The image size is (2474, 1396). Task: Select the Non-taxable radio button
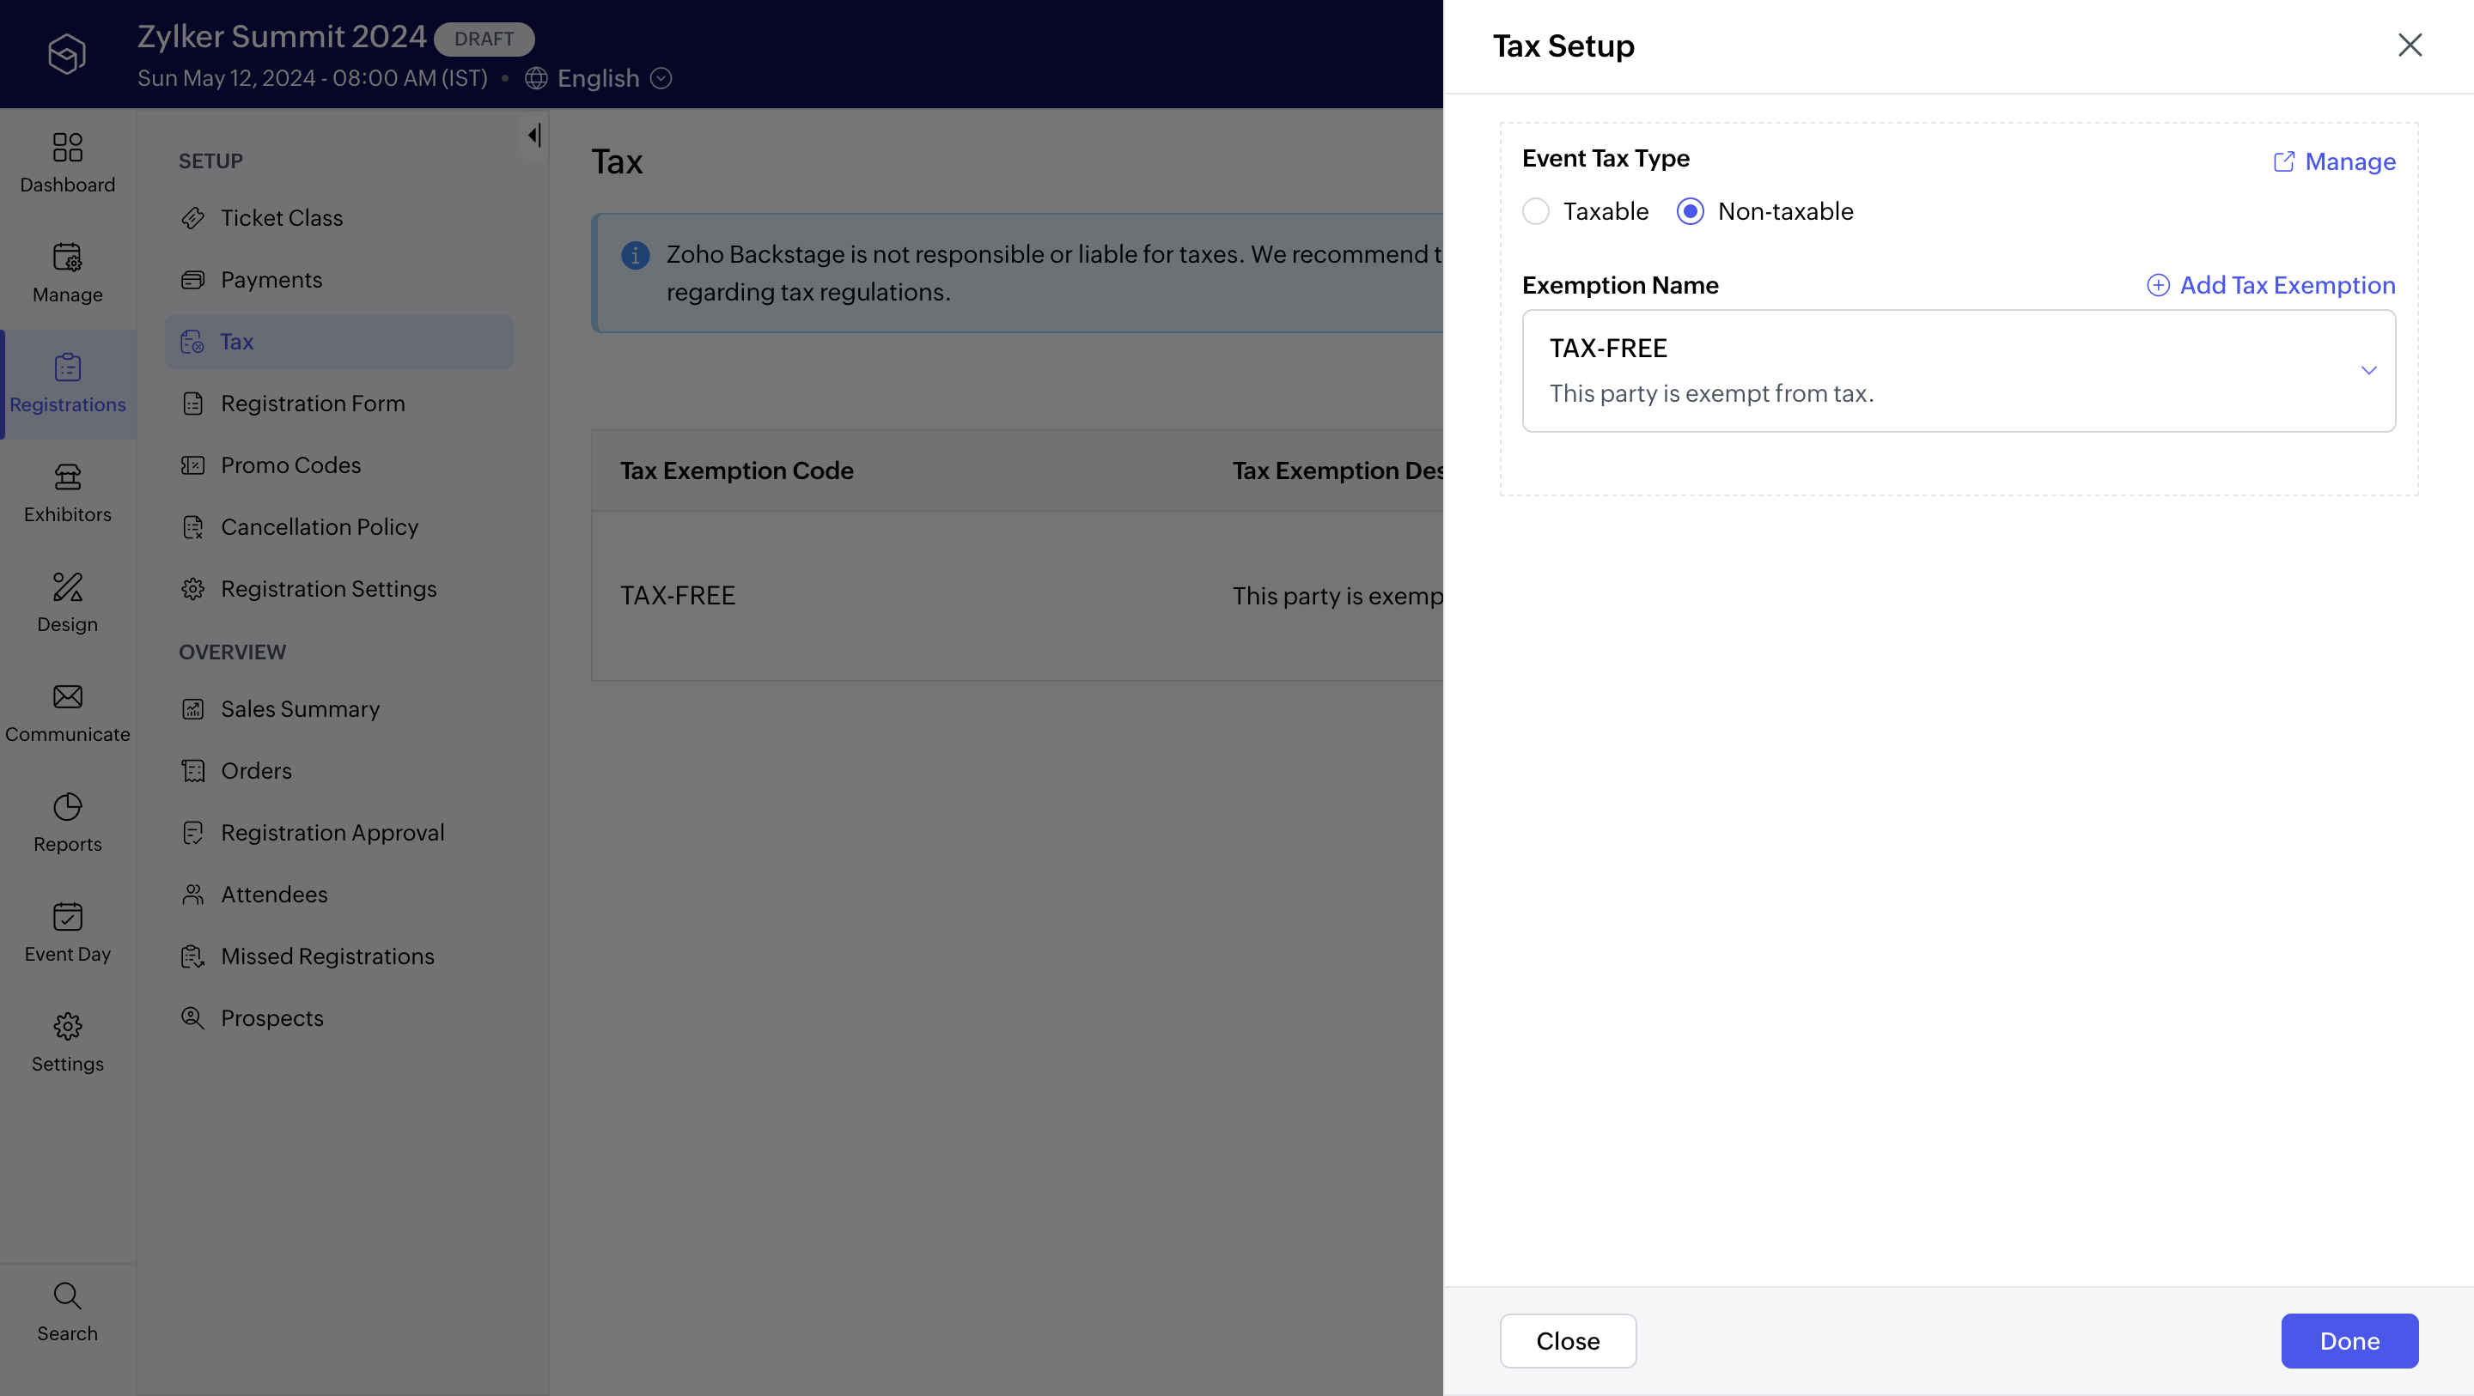click(x=1691, y=211)
